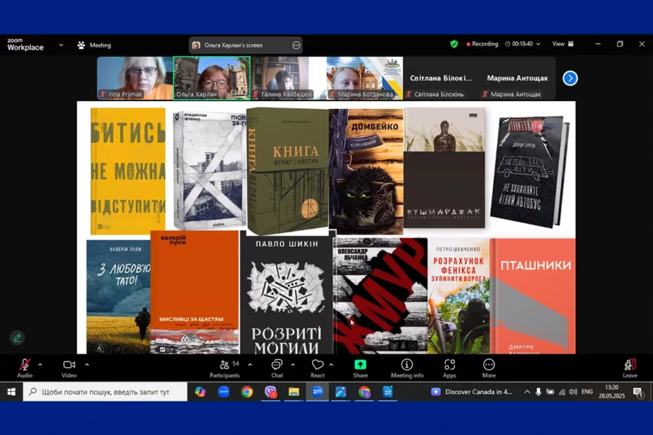Check the green encryption shield icon
653x435 pixels.
pos(454,43)
